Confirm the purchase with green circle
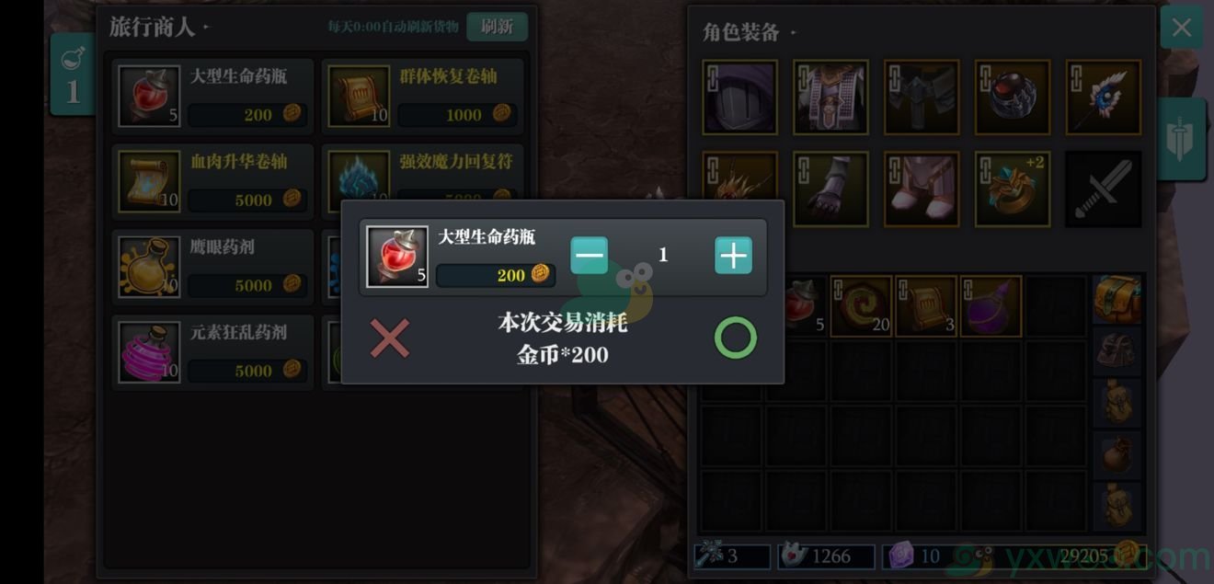Viewport: 1214px width, 584px height. point(736,338)
